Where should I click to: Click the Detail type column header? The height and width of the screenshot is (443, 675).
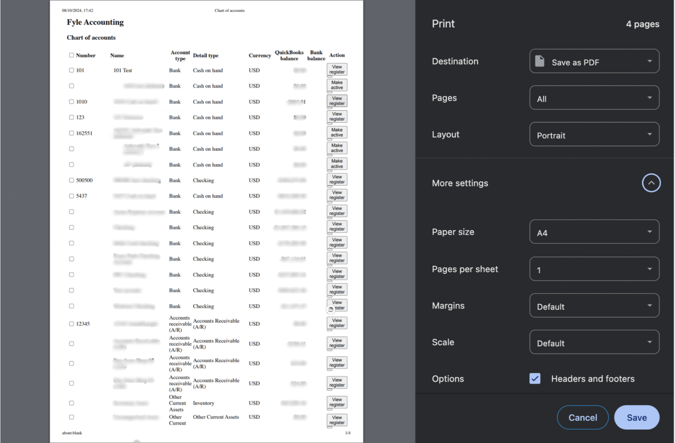pos(206,55)
